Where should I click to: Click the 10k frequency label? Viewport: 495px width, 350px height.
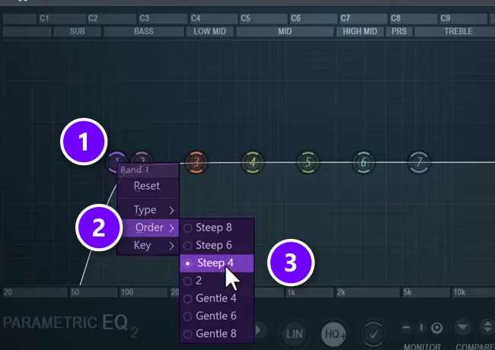(459, 293)
